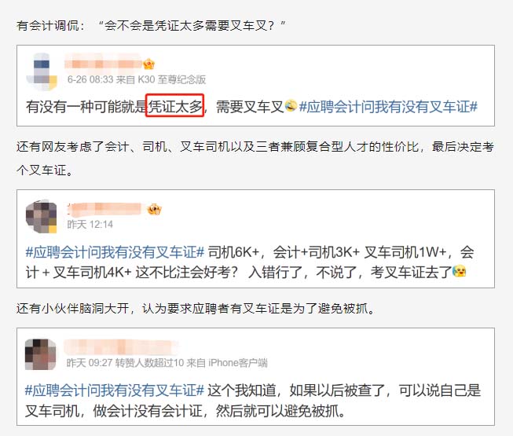The height and width of the screenshot is (436, 513).
Task: Click the second post's crown badge icon
Action: [154, 209]
